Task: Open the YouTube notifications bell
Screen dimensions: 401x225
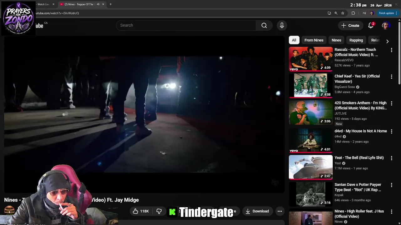Action: pyautogui.click(x=371, y=26)
